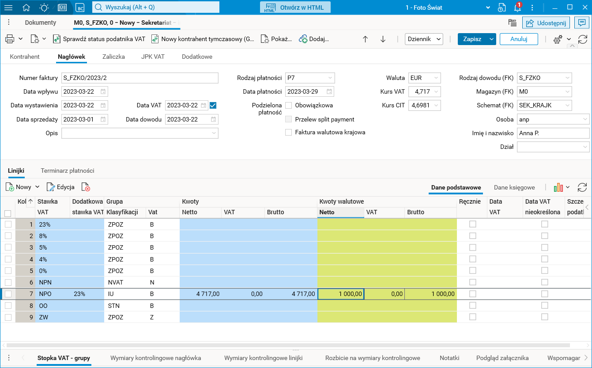The height and width of the screenshot is (368, 592).
Task: Click the comments icon beside Udostępnij
Action: pyautogui.click(x=582, y=23)
